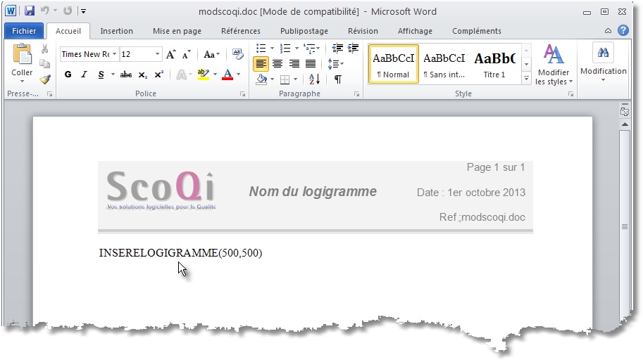
Task: Click Modifier les styles button
Action: pyautogui.click(x=554, y=65)
